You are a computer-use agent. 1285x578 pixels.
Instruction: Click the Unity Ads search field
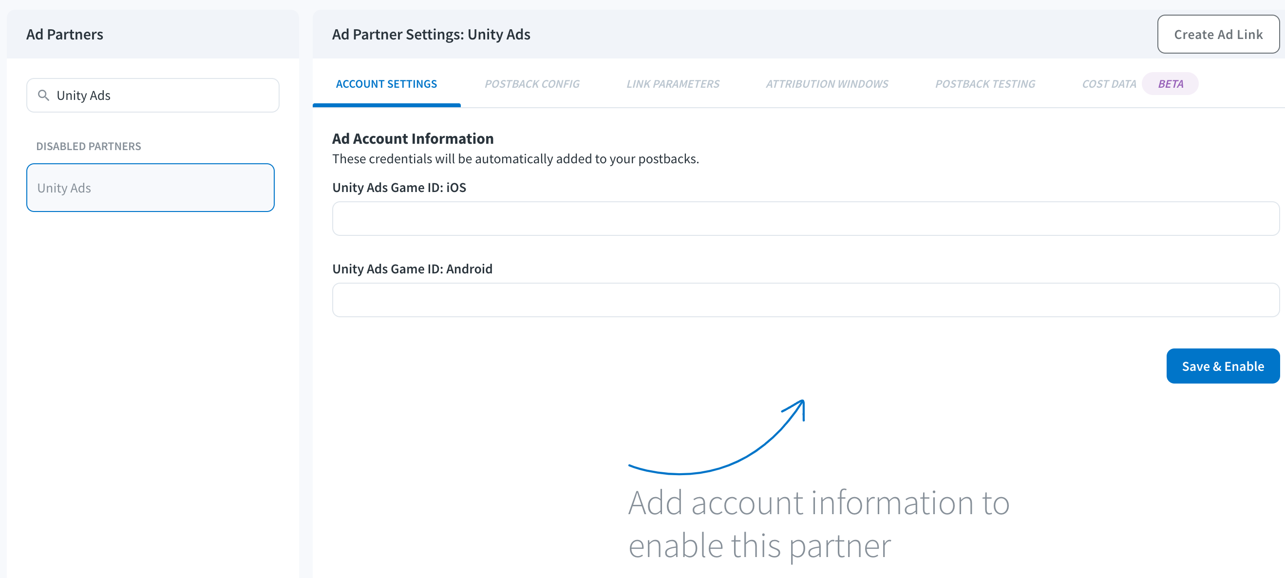point(152,96)
